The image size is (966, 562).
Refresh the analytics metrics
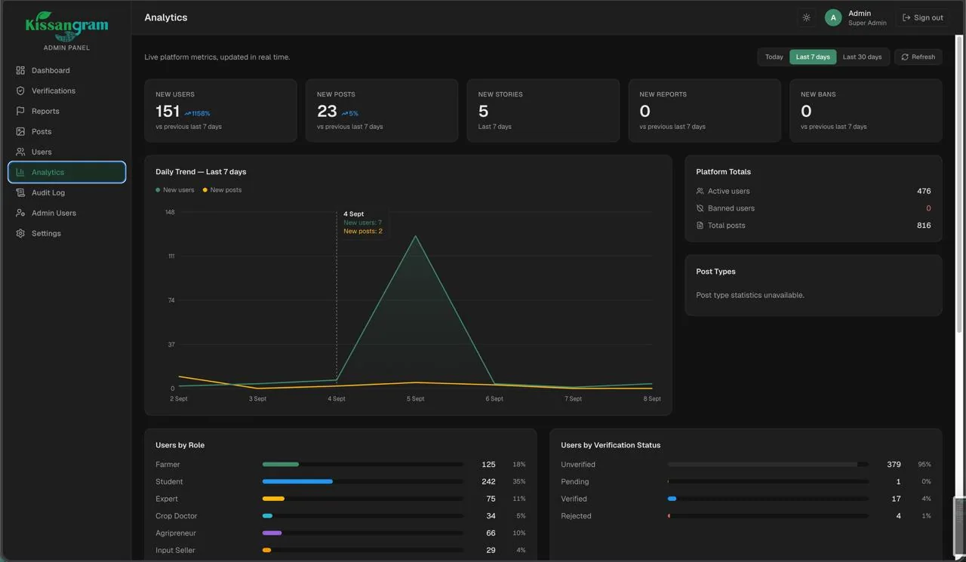pyautogui.click(x=918, y=57)
